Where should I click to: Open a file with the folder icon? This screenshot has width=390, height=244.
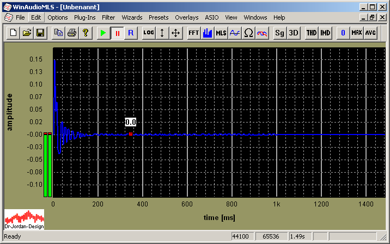click(x=27, y=33)
